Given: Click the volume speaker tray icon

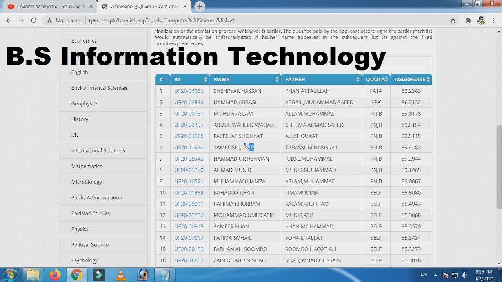Looking at the screenshot, I should coord(464,275).
